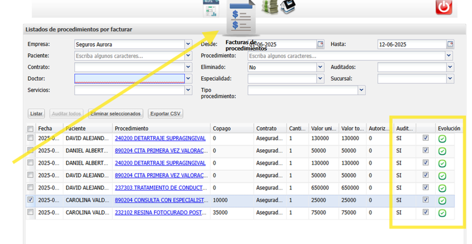Expand the Empresa dropdown showing Seguros Aurora
This screenshot has width=472, height=244.
[x=188, y=44]
